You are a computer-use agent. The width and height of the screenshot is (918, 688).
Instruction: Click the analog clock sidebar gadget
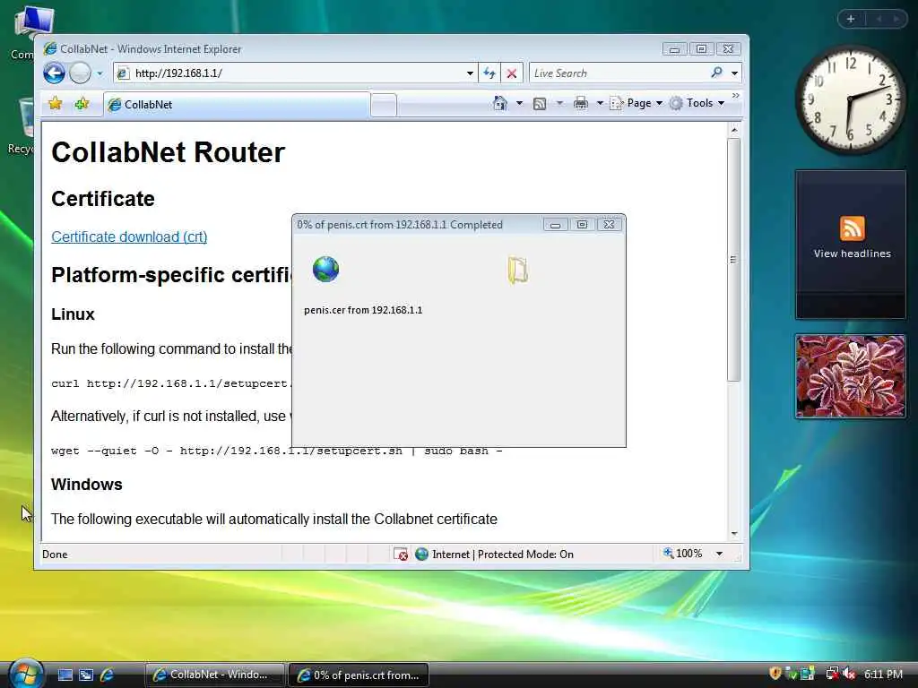click(x=850, y=100)
